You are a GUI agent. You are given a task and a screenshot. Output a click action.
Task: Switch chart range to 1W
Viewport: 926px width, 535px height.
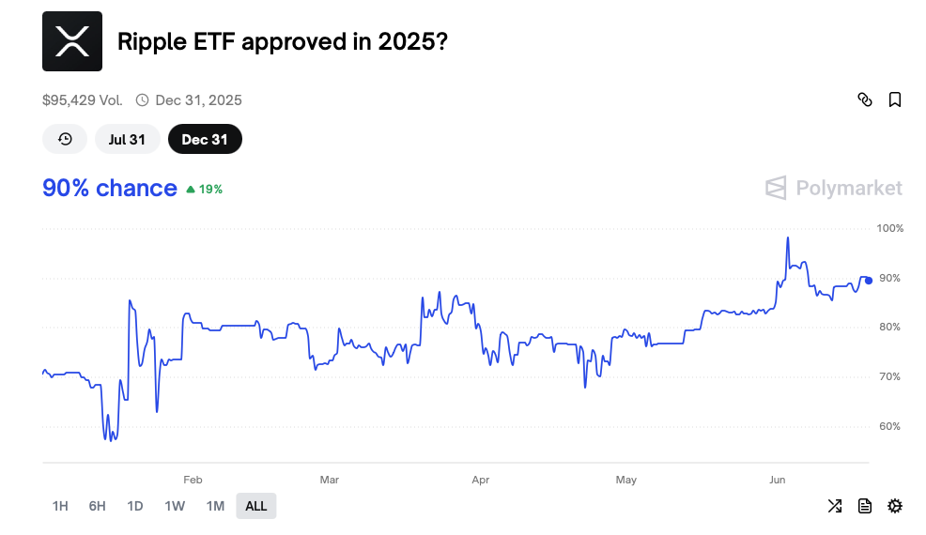coord(175,506)
